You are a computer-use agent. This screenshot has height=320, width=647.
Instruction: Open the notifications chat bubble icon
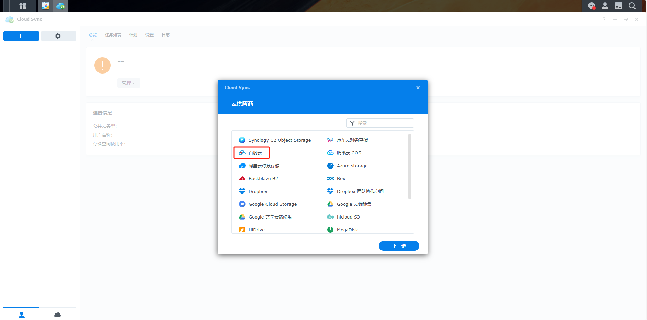click(x=592, y=6)
